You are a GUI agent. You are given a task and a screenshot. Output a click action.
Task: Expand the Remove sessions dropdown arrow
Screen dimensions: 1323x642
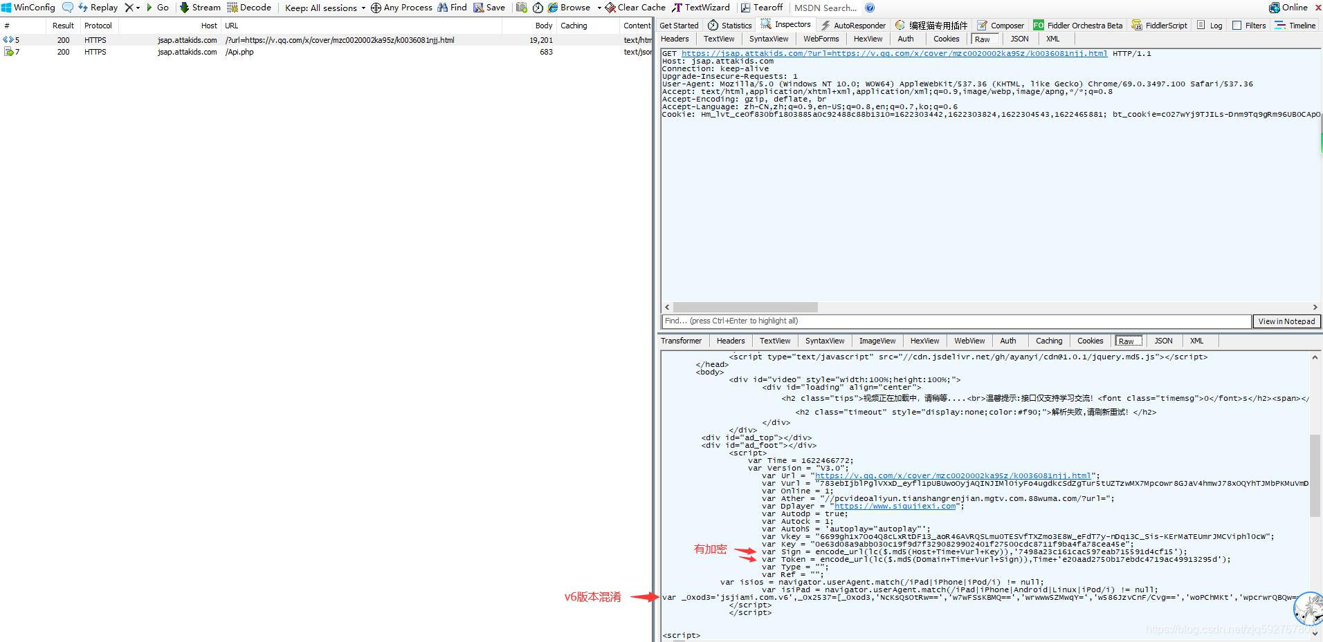[x=138, y=8]
